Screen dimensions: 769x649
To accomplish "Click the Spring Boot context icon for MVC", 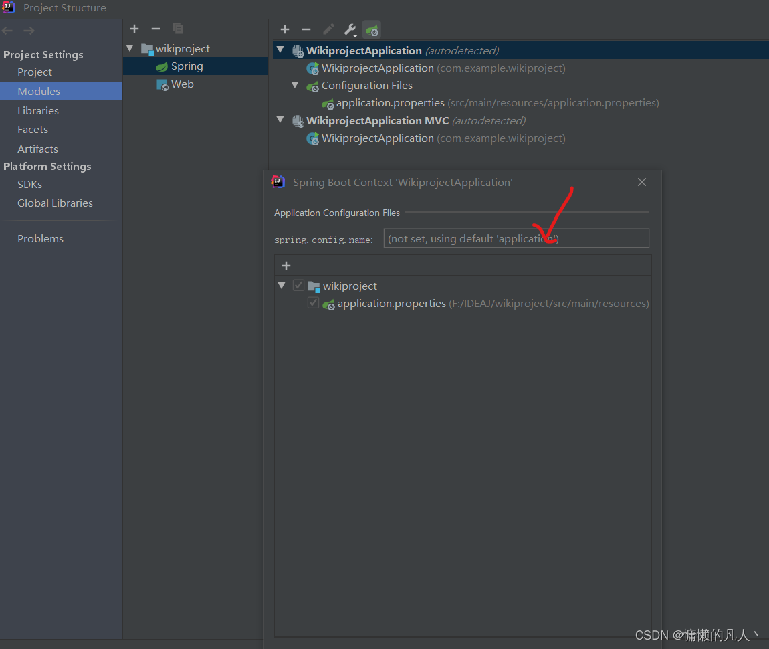I will pos(298,121).
